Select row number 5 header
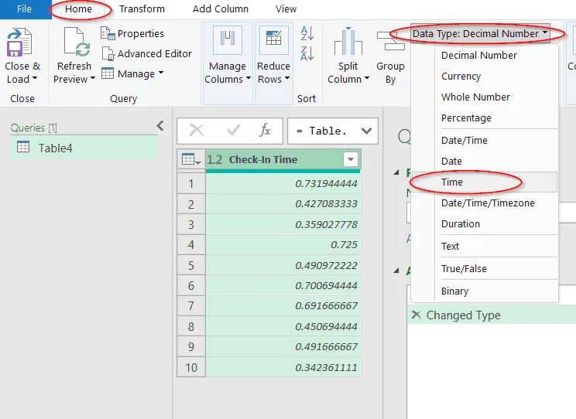The width and height of the screenshot is (576, 419). pos(191,265)
